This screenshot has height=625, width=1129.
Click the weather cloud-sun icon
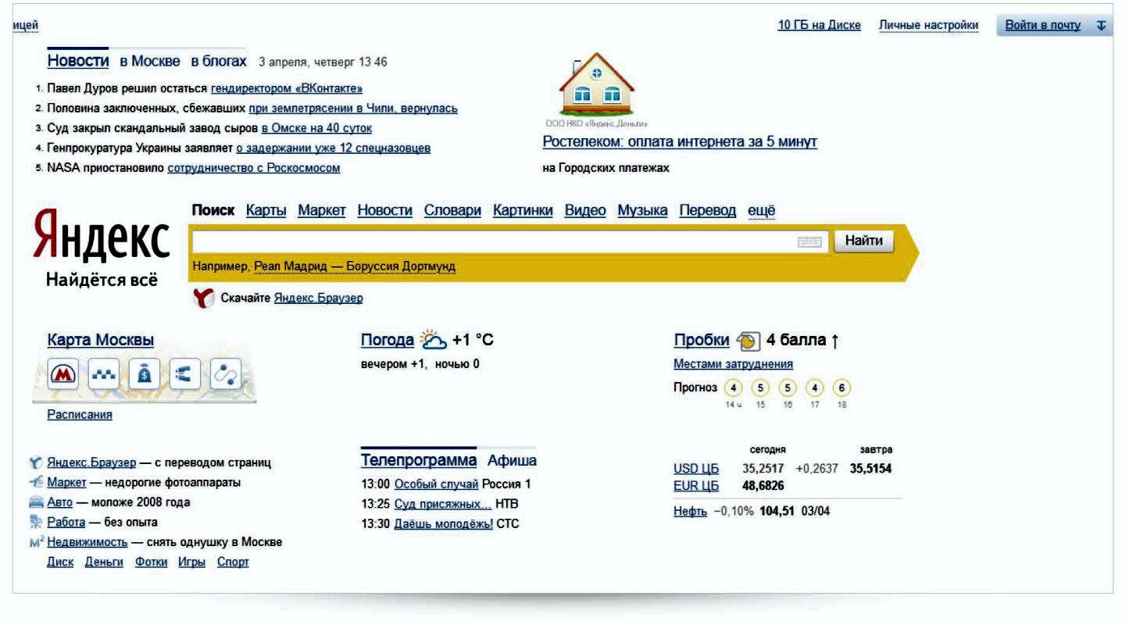434,340
